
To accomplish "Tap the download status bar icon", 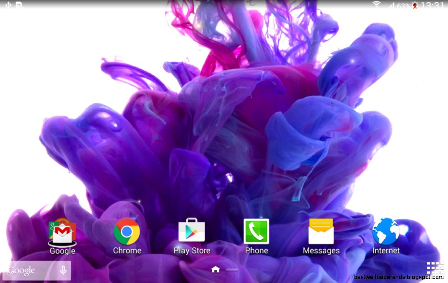I will point(18,5).
